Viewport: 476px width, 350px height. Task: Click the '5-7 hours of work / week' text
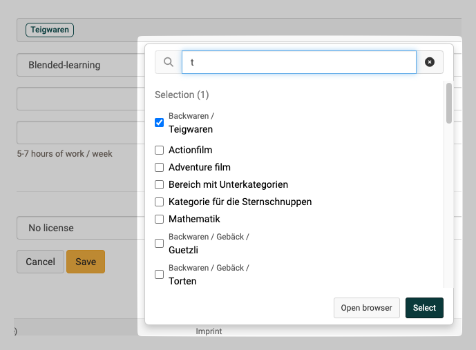tap(65, 154)
